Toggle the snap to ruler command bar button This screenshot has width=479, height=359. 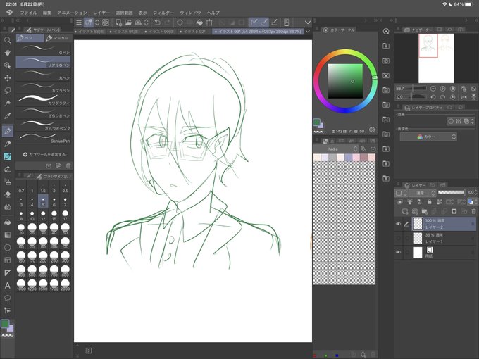(x=254, y=23)
